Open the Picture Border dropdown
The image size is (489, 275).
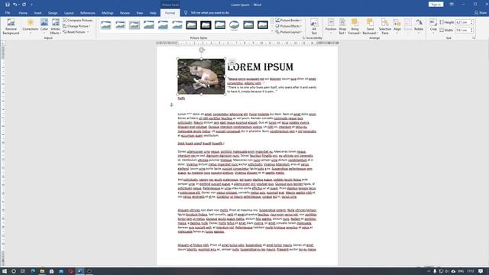click(289, 21)
